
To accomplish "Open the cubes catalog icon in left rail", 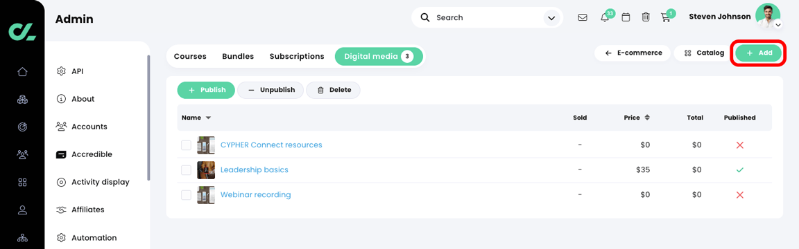I will [22, 100].
